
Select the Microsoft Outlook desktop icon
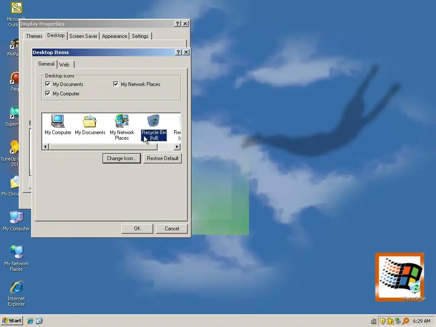click(15, 14)
